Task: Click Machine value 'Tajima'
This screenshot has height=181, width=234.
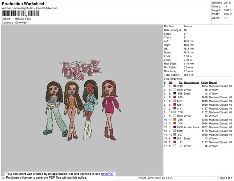Action: pos(188,26)
